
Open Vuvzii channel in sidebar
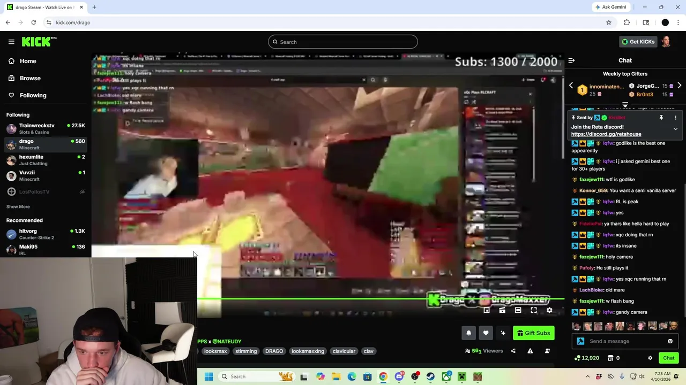tap(46, 175)
